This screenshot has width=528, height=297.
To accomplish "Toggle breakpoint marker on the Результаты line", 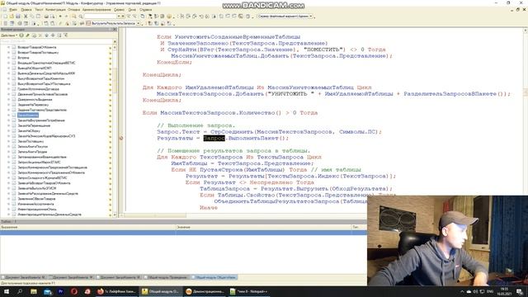I will pos(121,138).
